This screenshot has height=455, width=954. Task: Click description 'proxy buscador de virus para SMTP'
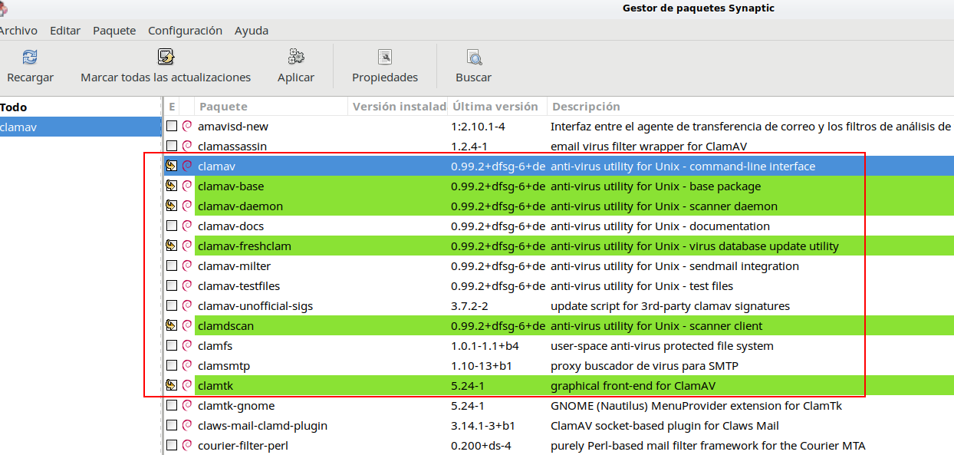pos(644,366)
